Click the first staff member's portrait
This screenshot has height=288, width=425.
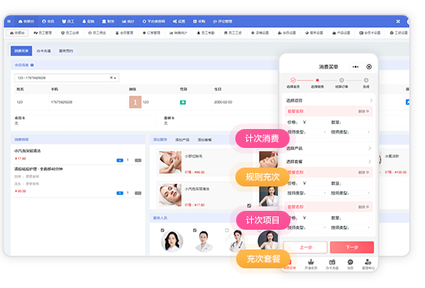coord(172,241)
